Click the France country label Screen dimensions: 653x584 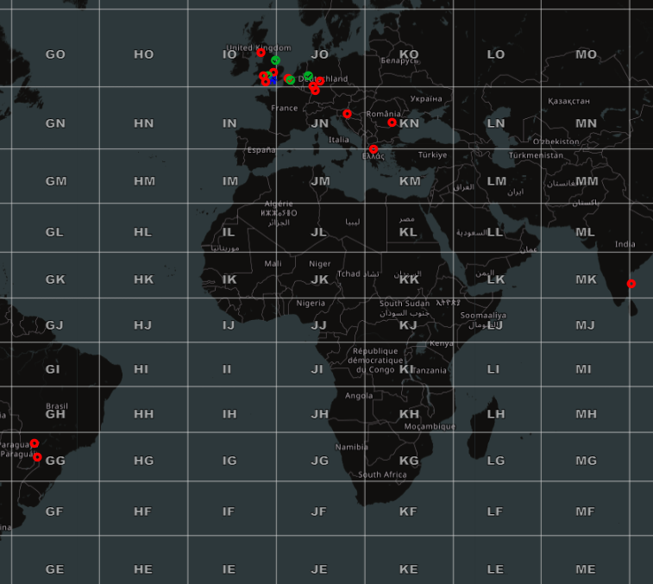(285, 108)
